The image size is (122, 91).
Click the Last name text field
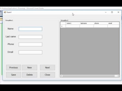(30, 37)
